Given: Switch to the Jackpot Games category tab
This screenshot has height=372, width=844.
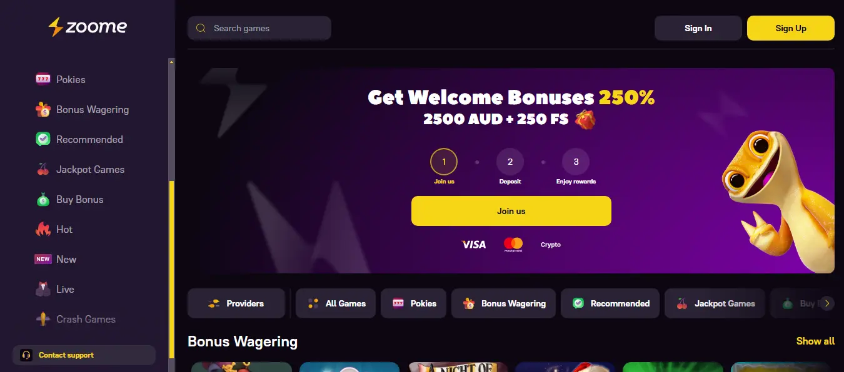Looking at the screenshot, I should coord(715,303).
